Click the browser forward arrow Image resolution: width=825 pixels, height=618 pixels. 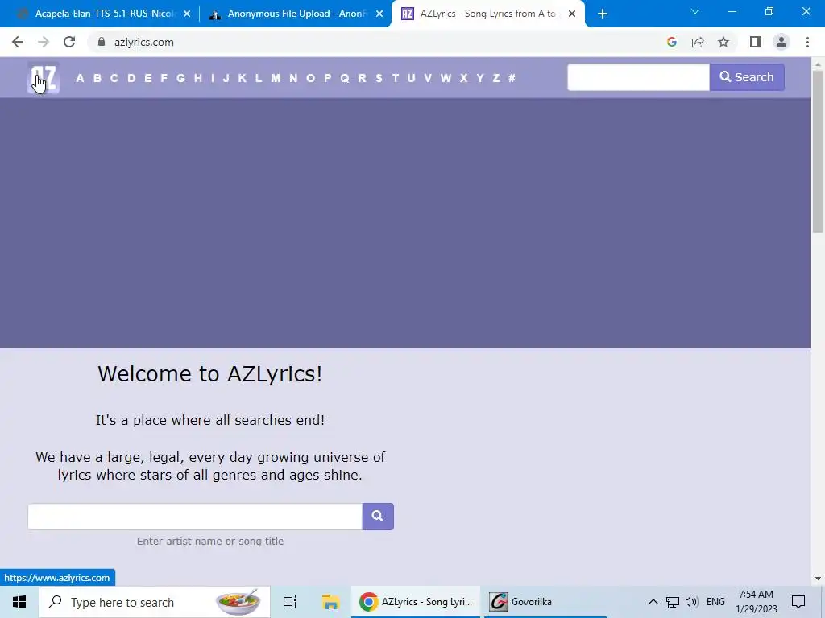click(x=44, y=42)
